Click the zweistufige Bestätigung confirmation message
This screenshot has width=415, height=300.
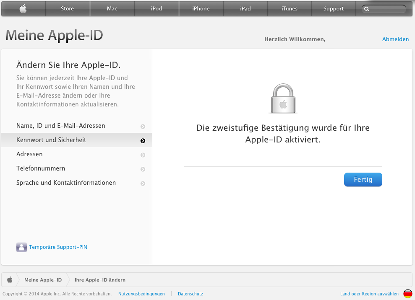pos(283,134)
